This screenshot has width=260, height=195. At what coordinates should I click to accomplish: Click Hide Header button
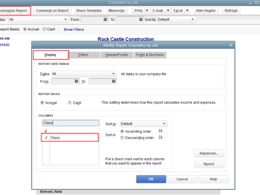(206, 11)
